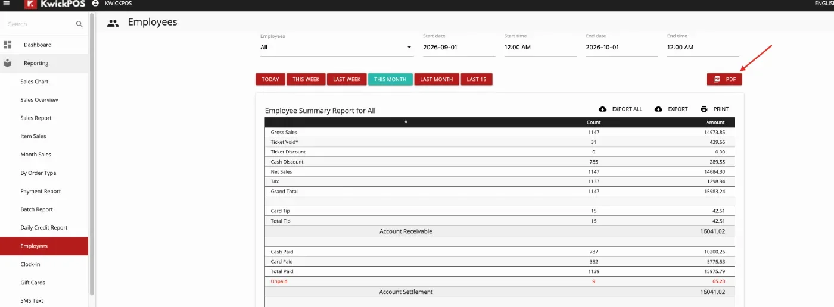834x307 pixels.
Task: Click the Card Paid row label
Action: click(281, 262)
